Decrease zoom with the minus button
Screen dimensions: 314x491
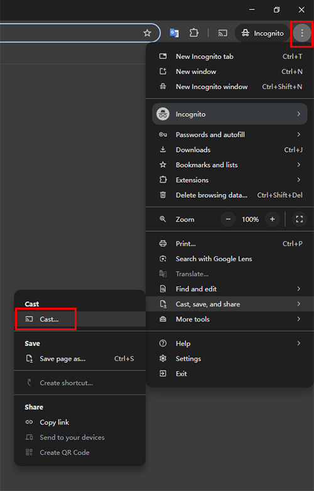[x=228, y=219]
